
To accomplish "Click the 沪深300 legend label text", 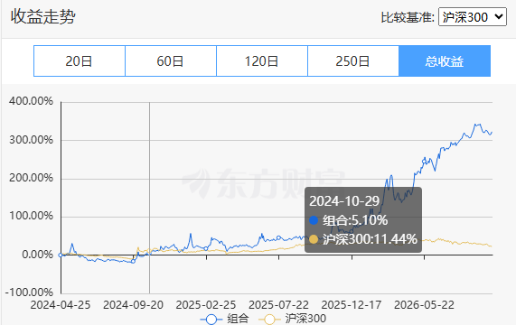I will [x=305, y=319].
